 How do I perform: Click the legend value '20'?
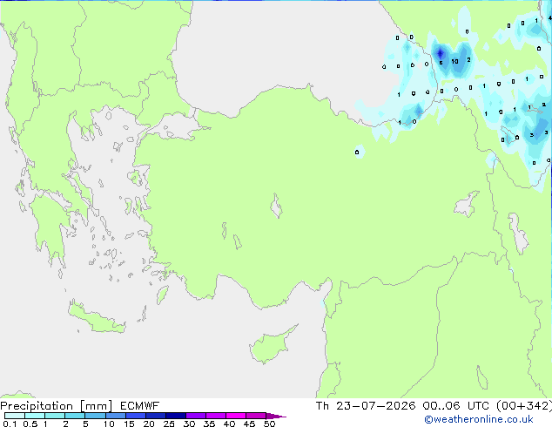pyautogui.click(x=149, y=424)
